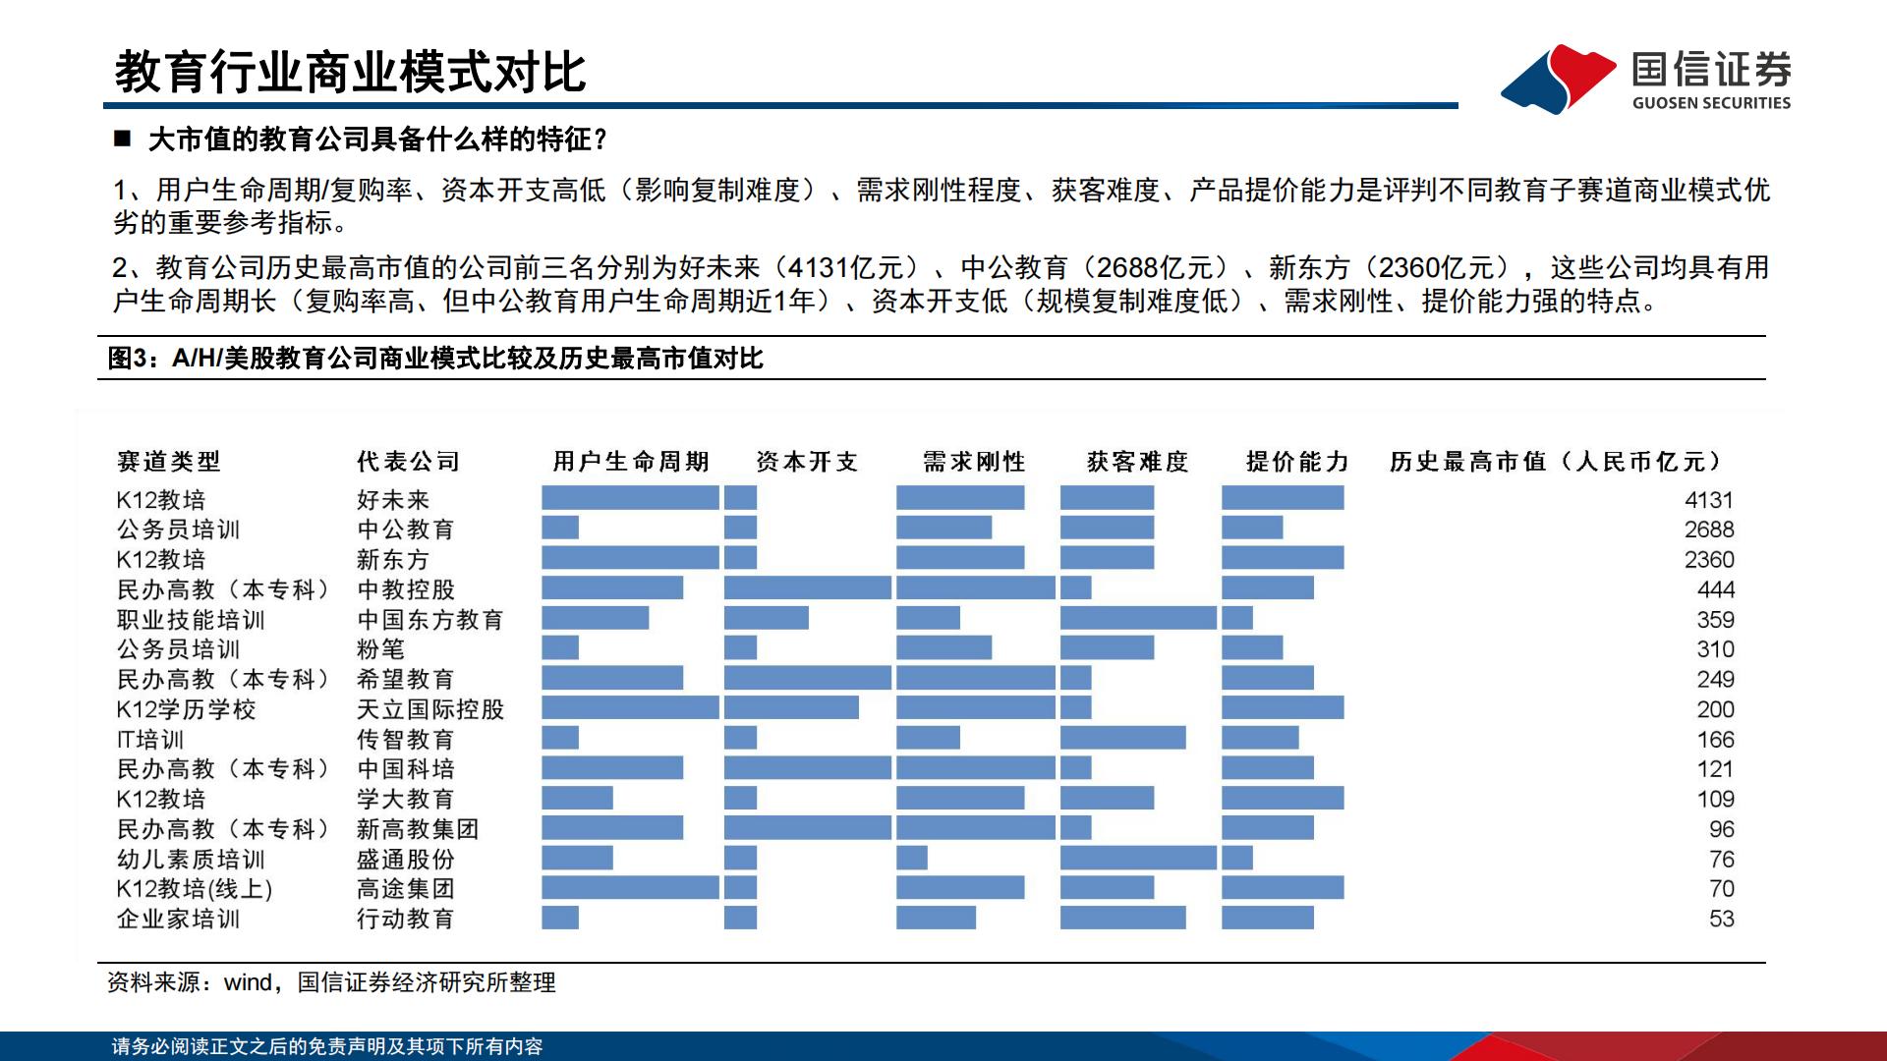Select company name 新高教集团

418,829
